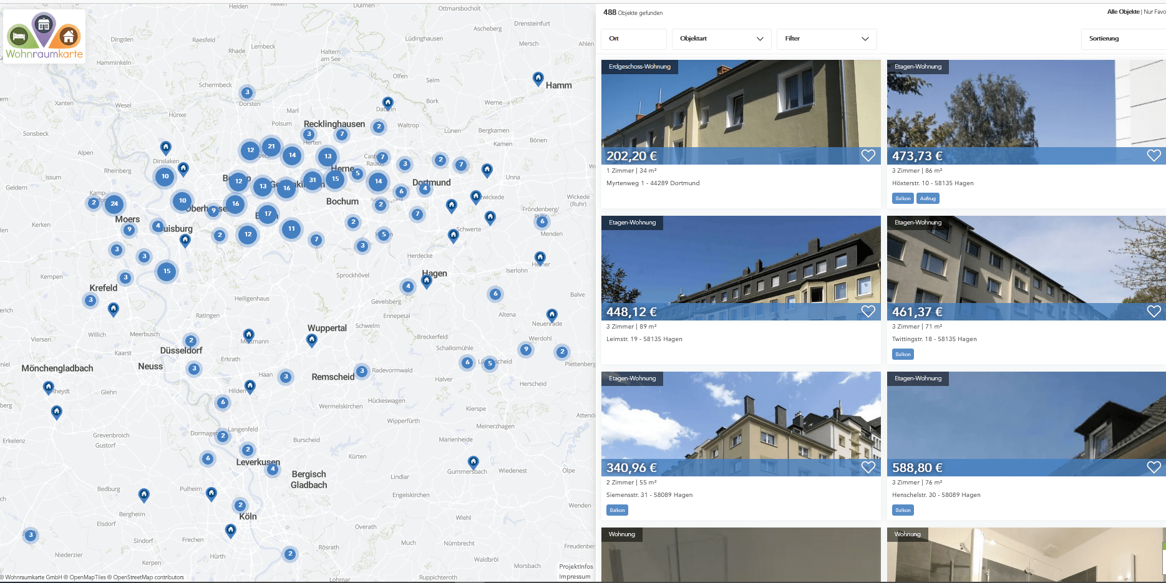The width and height of the screenshot is (1166, 583).
Task: Select cluster marker 9 near Werdohl
Action: tap(526, 349)
